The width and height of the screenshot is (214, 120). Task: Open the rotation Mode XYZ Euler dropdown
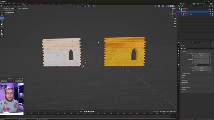(201, 65)
